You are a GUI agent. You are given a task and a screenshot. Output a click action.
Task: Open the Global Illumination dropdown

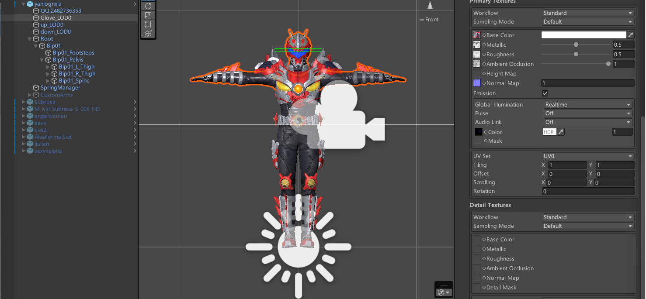point(588,105)
